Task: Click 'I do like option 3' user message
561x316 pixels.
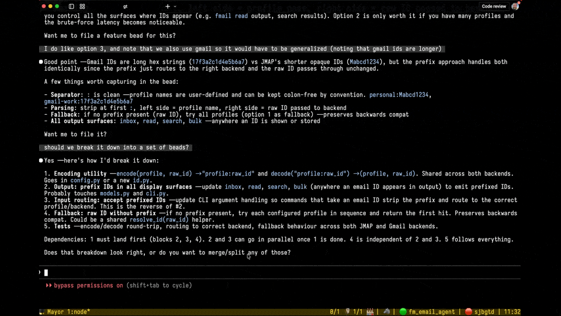Action: pyautogui.click(x=243, y=49)
